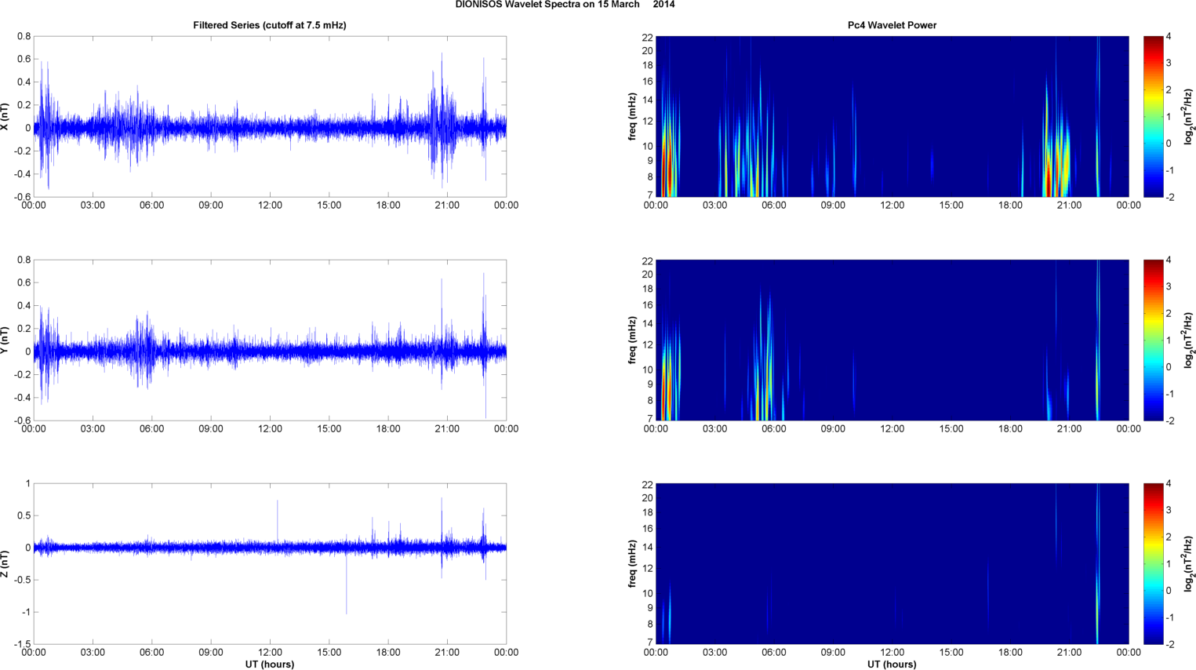Click the '-1.5' tick on Z plot axis

coord(22,644)
